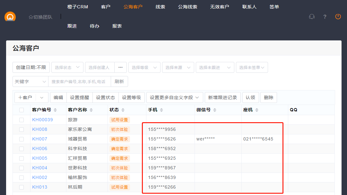Open customer link KH007

[39, 139]
